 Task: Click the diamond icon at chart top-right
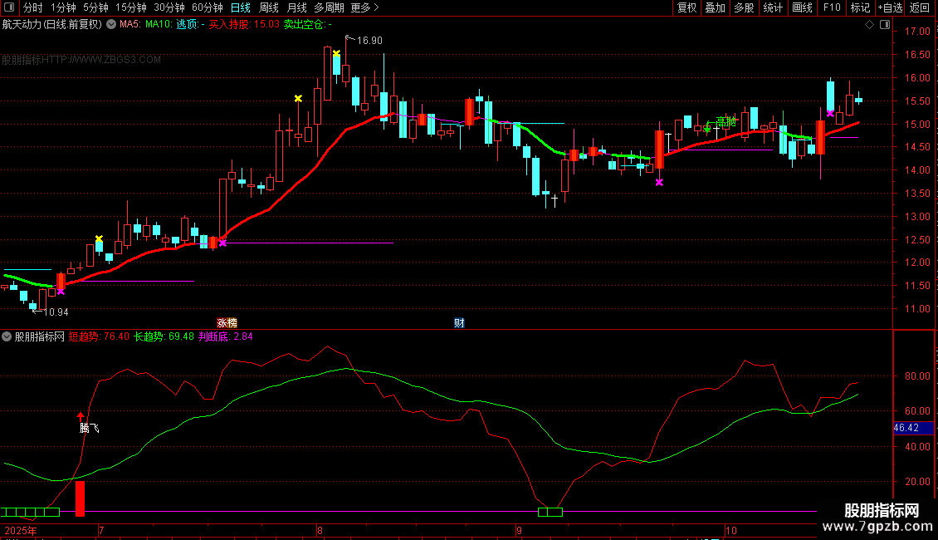click(869, 25)
